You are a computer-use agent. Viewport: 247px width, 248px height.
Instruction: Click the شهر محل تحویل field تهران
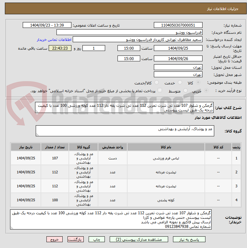(x=178, y=74)
